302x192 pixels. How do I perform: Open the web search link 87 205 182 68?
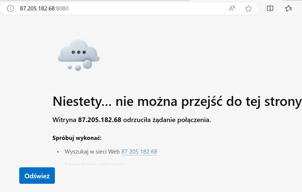point(139,152)
